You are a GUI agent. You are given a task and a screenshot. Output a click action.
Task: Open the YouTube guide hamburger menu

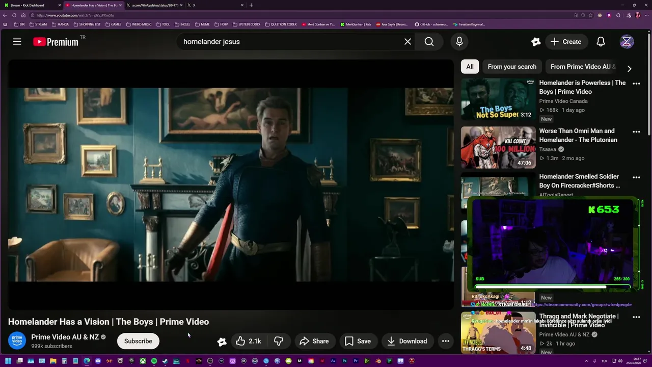pos(17,42)
